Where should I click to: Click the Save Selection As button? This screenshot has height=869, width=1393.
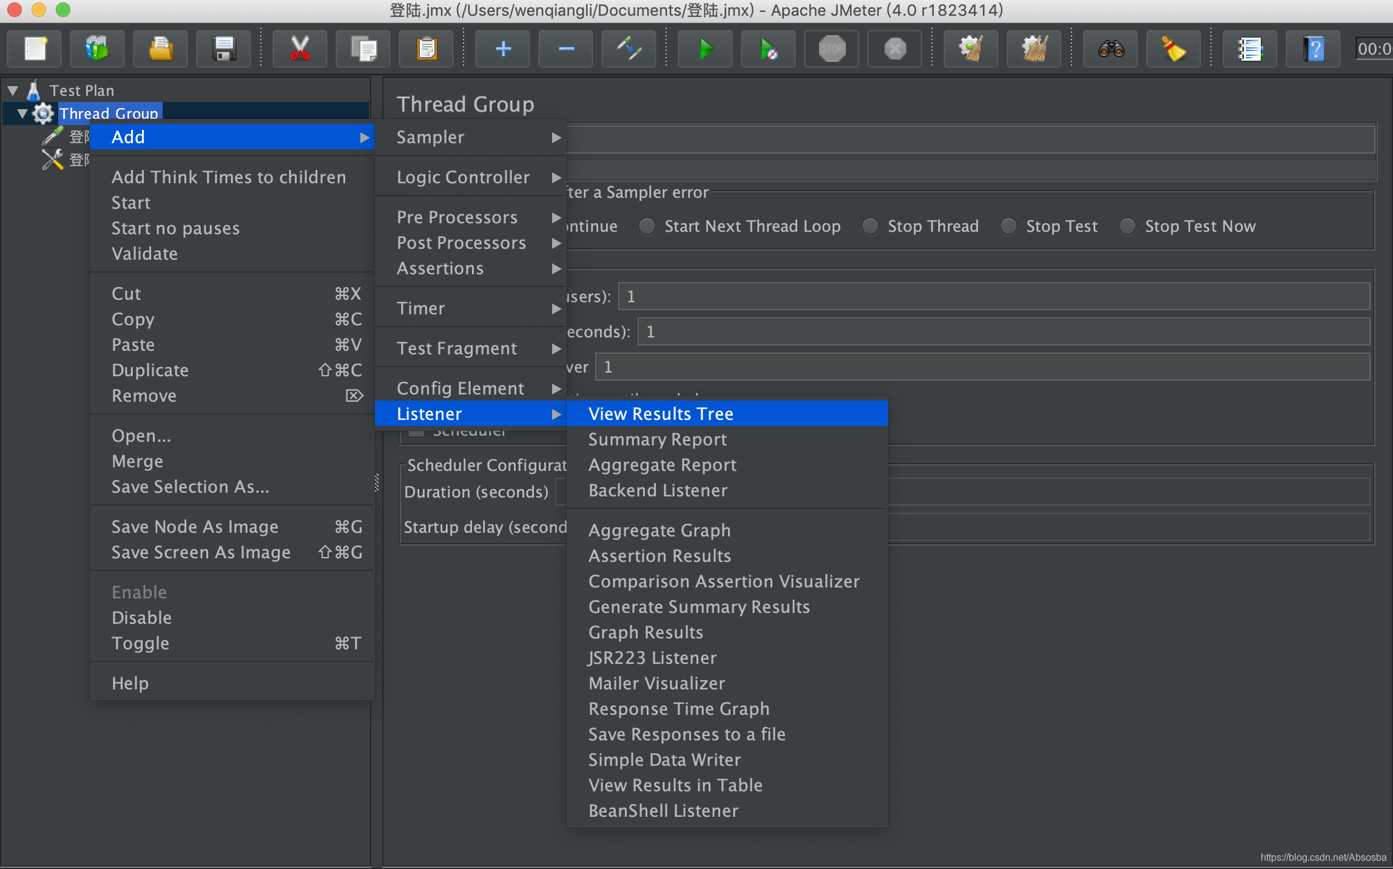pyautogui.click(x=189, y=487)
